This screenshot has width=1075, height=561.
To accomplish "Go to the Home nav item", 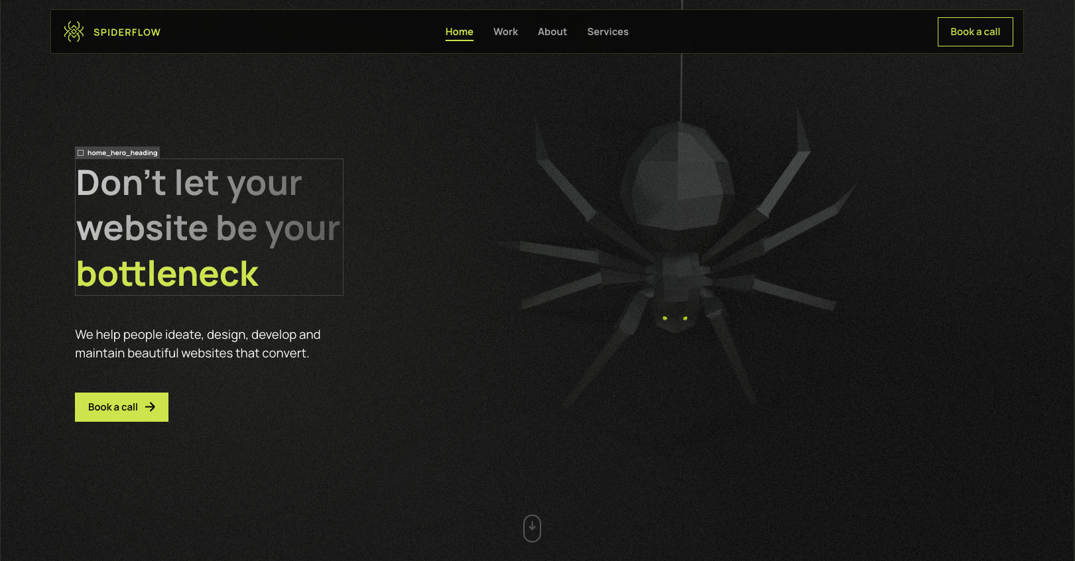I will click(x=459, y=32).
